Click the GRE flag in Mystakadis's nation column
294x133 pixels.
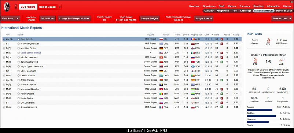[x=161, y=44]
